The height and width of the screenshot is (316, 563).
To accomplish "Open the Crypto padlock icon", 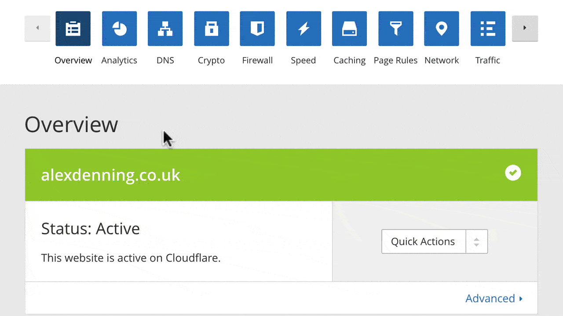I will click(x=212, y=29).
